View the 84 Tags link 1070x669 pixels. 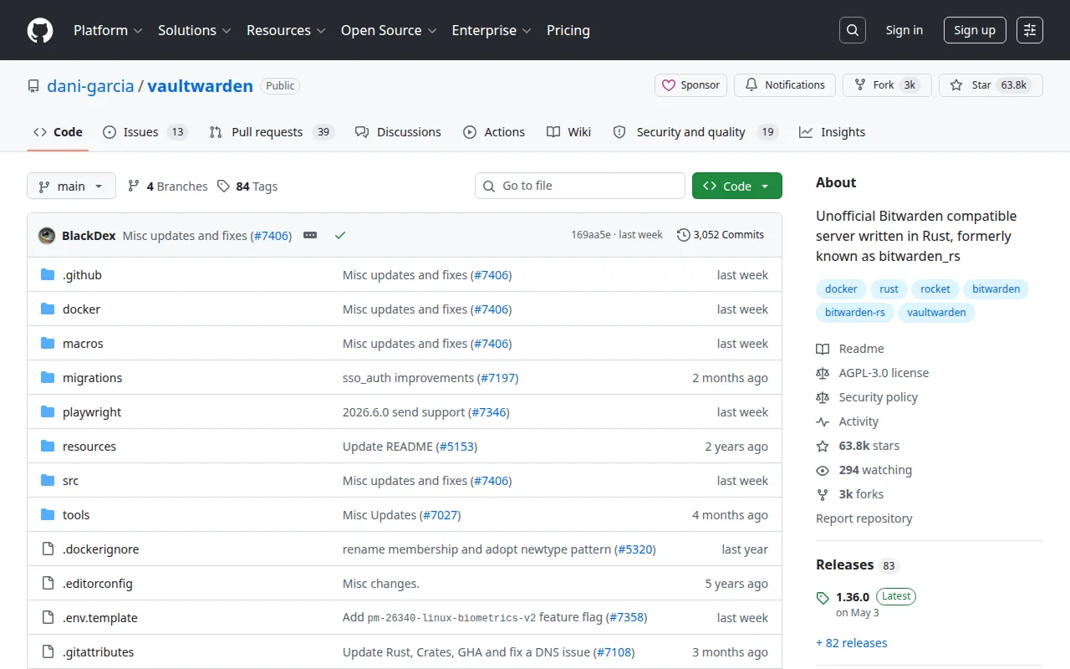point(247,186)
